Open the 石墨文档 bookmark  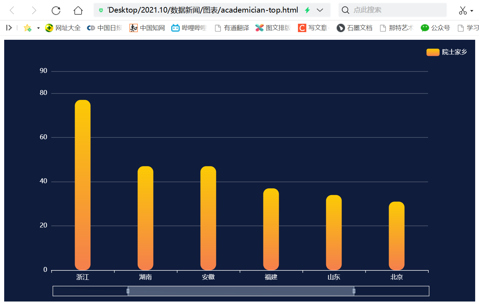coord(354,28)
